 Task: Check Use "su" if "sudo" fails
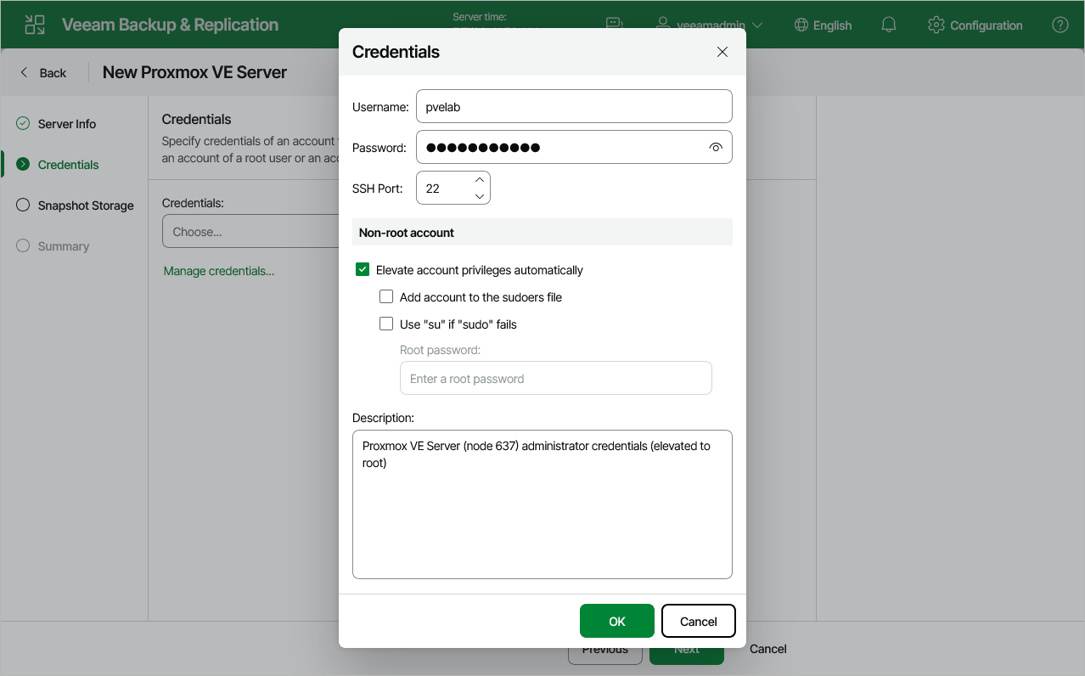tap(386, 324)
